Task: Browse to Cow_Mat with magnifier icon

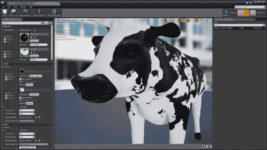Action: click(x=35, y=52)
